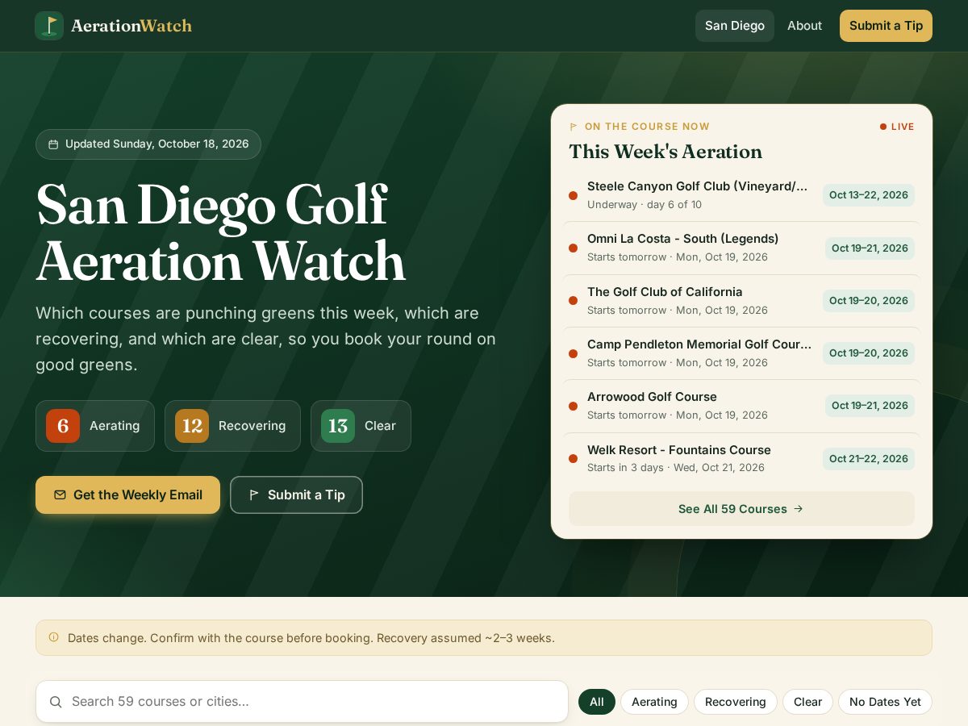Screen dimensions: 968x726
Task: Click Starts in 3 days · Wed, Oct 21 text
Action: [676, 468]
